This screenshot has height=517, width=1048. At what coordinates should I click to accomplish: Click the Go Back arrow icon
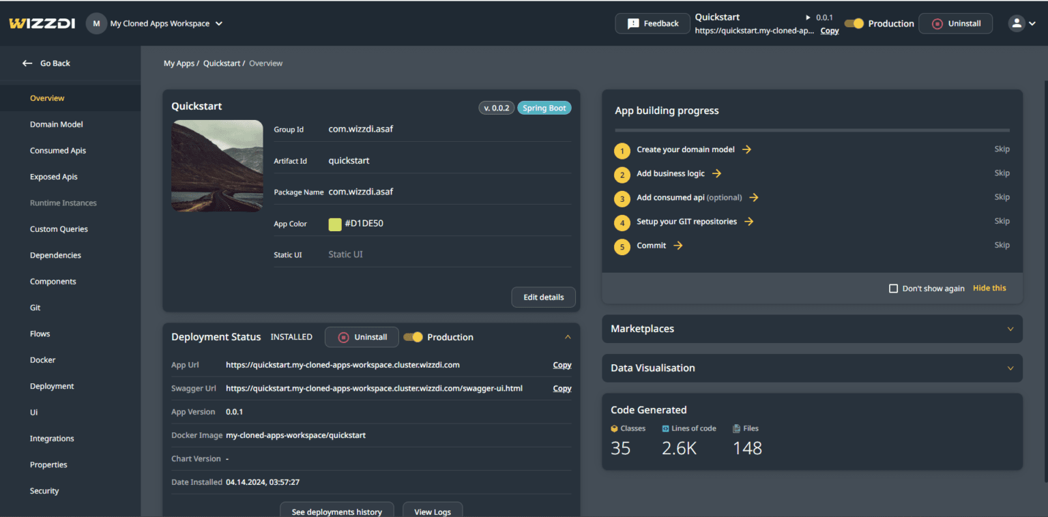27,63
